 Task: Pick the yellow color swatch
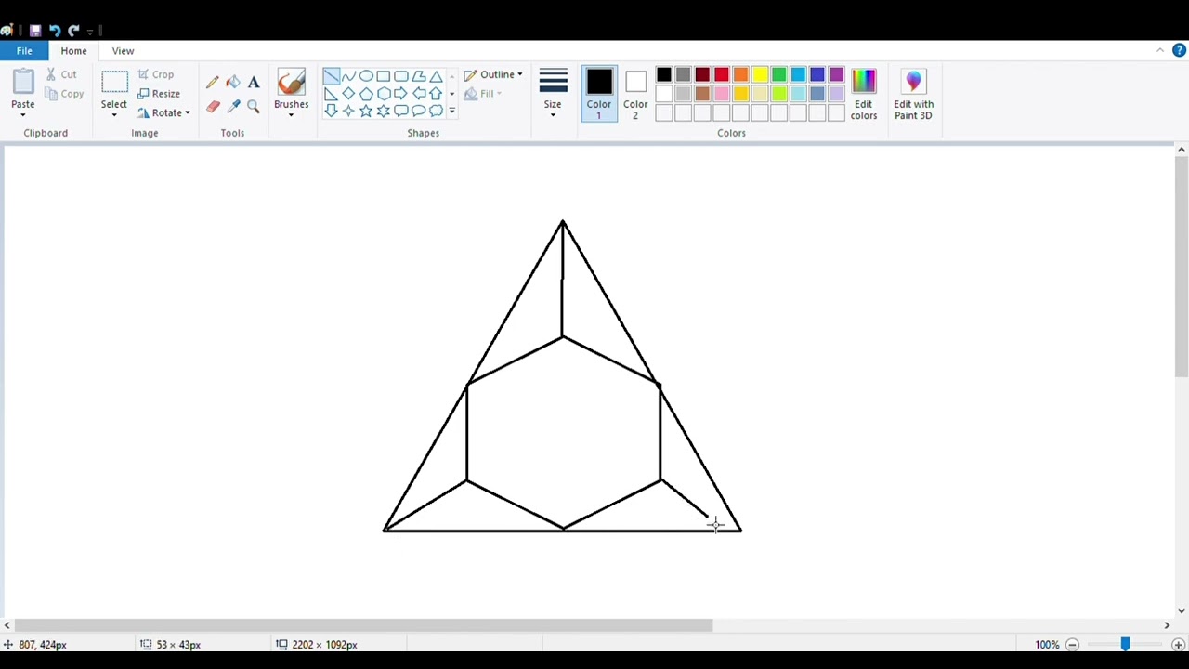click(760, 75)
